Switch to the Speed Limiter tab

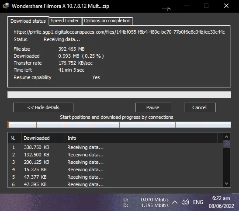click(65, 21)
